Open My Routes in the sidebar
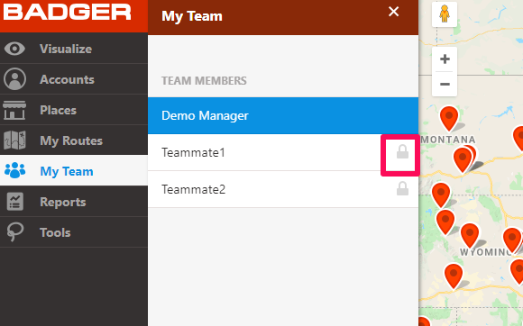The width and height of the screenshot is (523, 326). click(x=74, y=140)
